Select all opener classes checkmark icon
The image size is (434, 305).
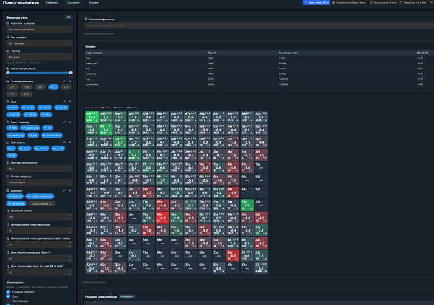64,122
